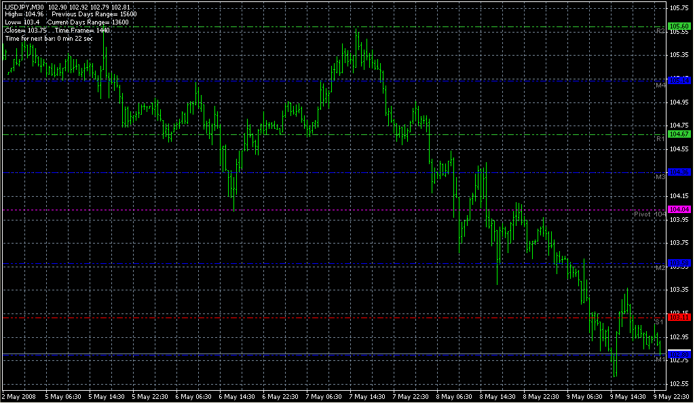695x403 pixels.
Task: Click '9 May 22:30' on time axis
Action: (671, 397)
